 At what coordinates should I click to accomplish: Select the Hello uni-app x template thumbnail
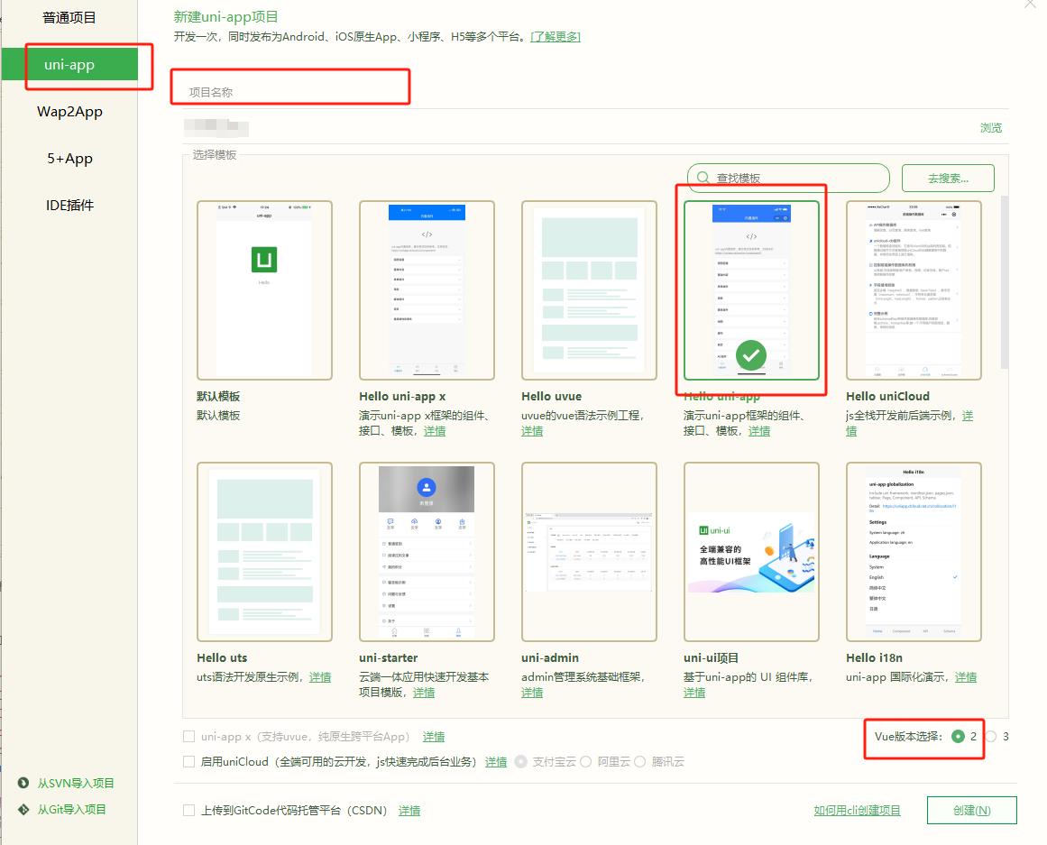coord(427,290)
